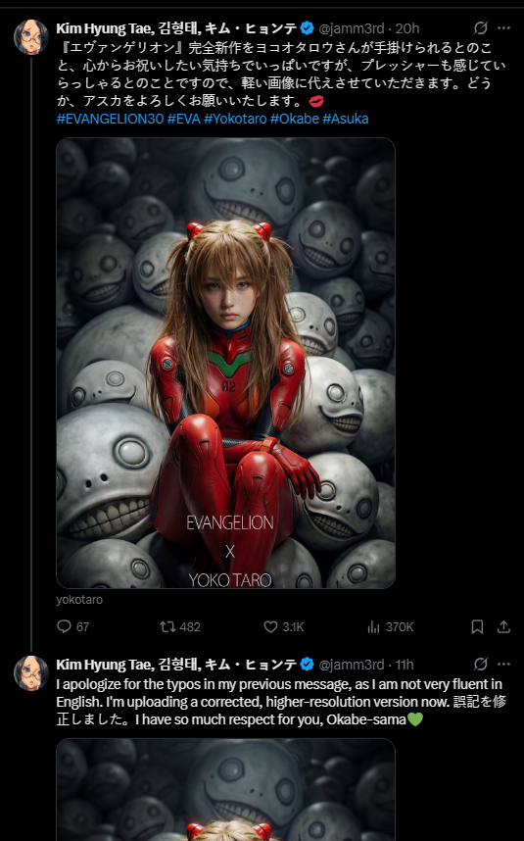Image resolution: width=524 pixels, height=841 pixels.
Task: Open Kim Hyung Tae's avatar on first tweet
Action: coord(31,37)
